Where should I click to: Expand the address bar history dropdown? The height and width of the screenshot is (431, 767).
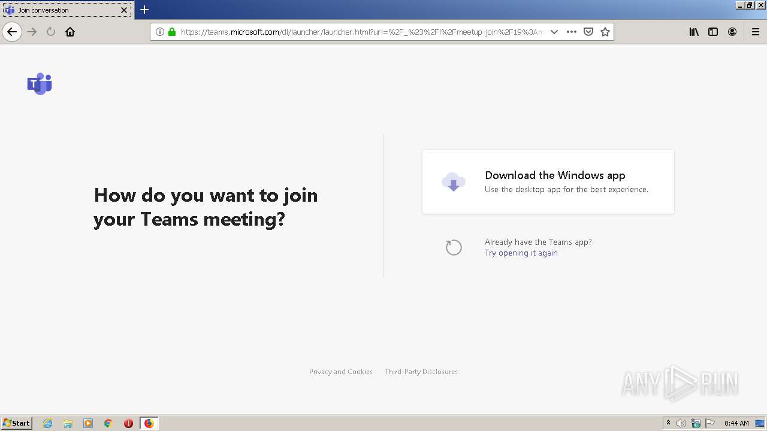pyautogui.click(x=554, y=32)
